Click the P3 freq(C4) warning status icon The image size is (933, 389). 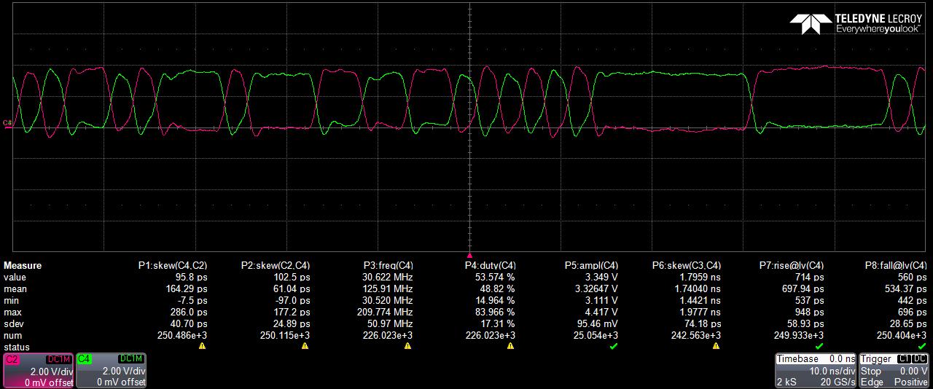click(407, 346)
